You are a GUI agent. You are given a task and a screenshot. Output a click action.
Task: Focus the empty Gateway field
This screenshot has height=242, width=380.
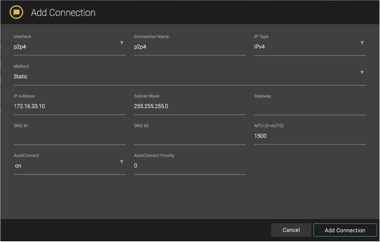(310, 106)
